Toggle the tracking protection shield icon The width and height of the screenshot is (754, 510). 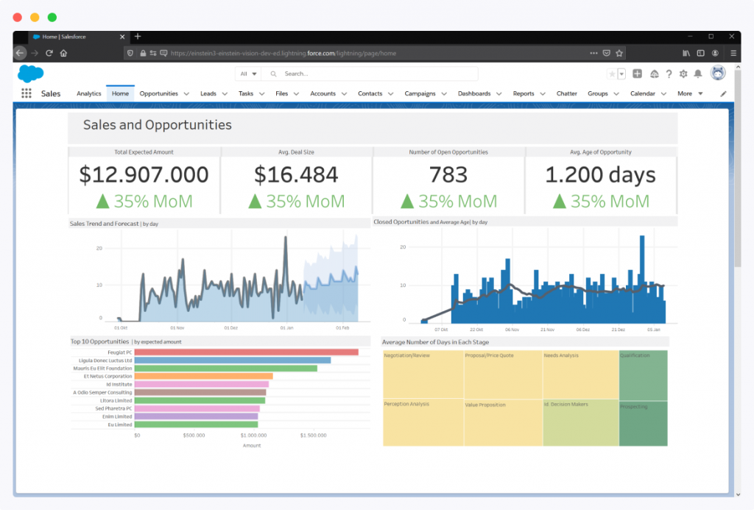(x=131, y=53)
